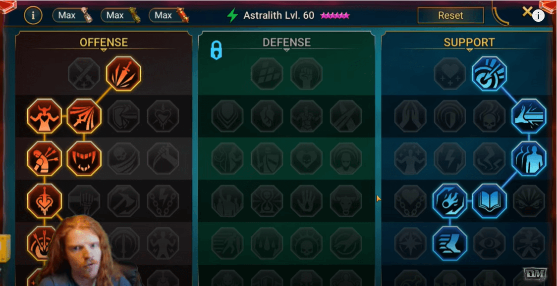Expand the Defense header arrow
The width and height of the screenshot is (557, 286).
[x=286, y=50]
